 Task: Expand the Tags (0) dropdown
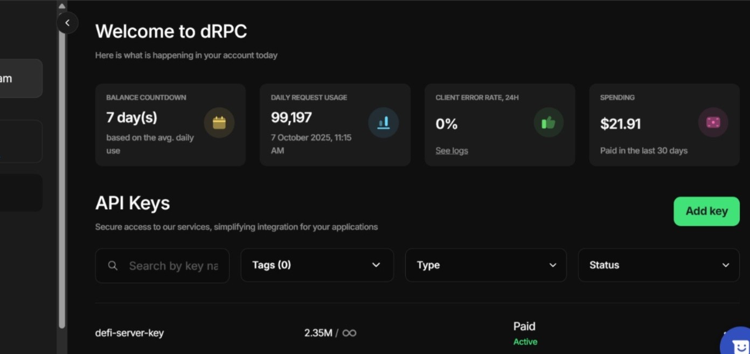pos(317,265)
